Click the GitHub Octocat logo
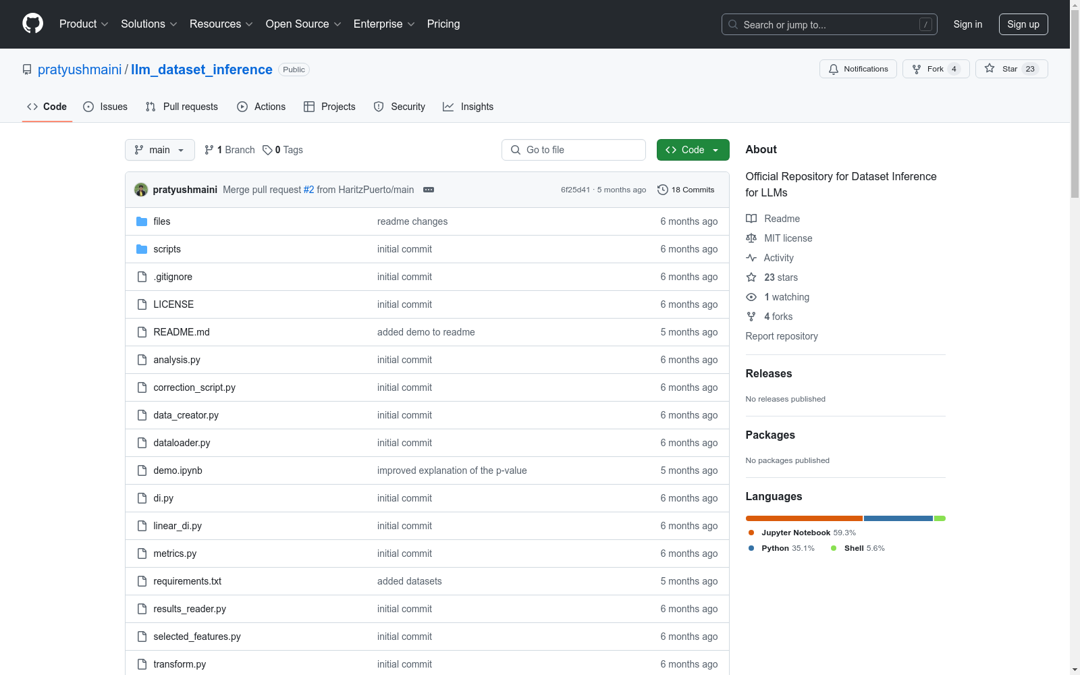 tap(32, 24)
